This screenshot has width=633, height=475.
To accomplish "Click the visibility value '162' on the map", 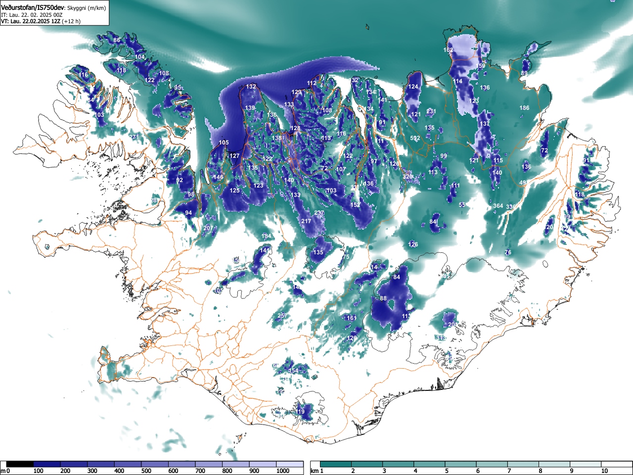I will click(448, 50).
